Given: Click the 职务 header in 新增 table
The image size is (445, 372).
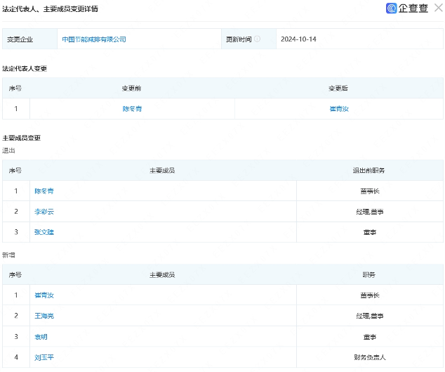Looking at the screenshot, I should click(x=369, y=275).
